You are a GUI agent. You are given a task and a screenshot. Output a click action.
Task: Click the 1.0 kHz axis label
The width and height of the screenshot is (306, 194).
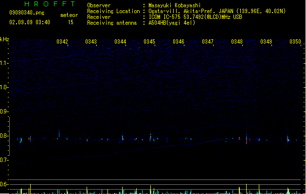(x=4, y=87)
